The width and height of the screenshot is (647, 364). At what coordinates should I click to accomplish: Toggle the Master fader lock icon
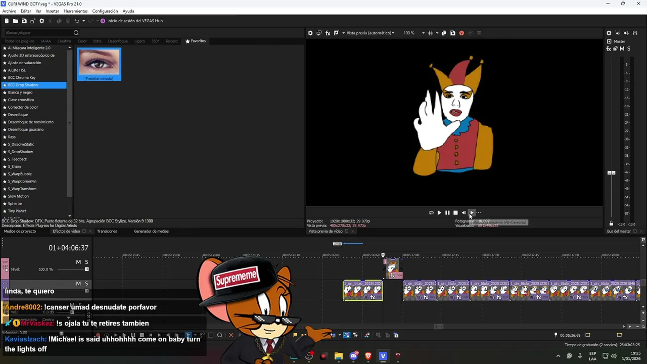pyautogui.click(x=611, y=223)
